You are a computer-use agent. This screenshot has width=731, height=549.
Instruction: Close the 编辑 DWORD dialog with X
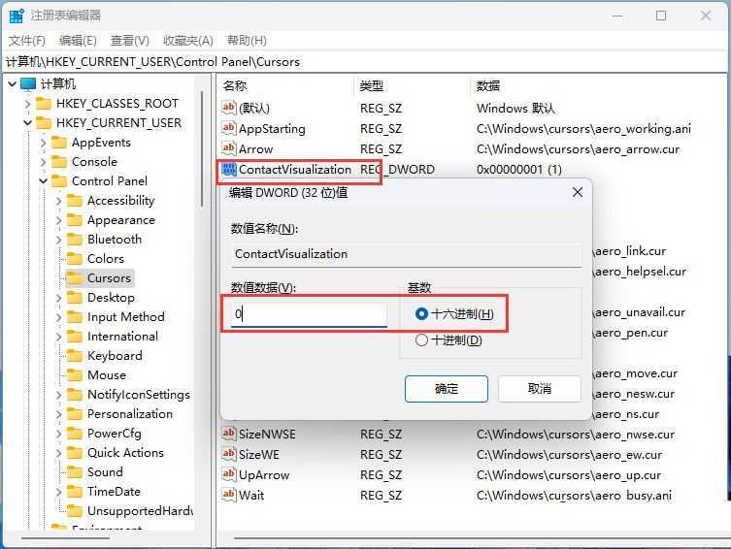(x=578, y=192)
